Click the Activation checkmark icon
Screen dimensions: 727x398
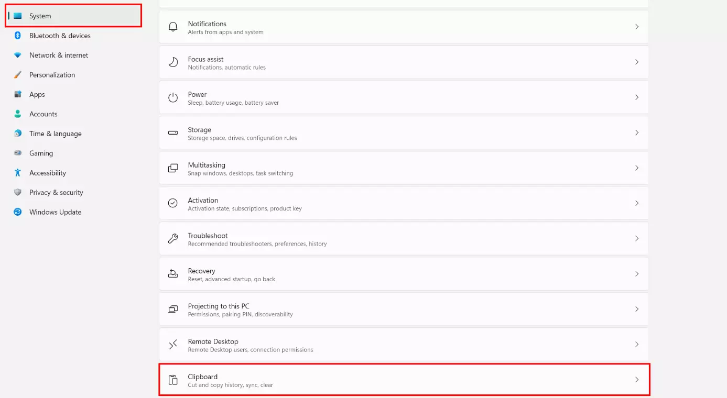click(173, 203)
